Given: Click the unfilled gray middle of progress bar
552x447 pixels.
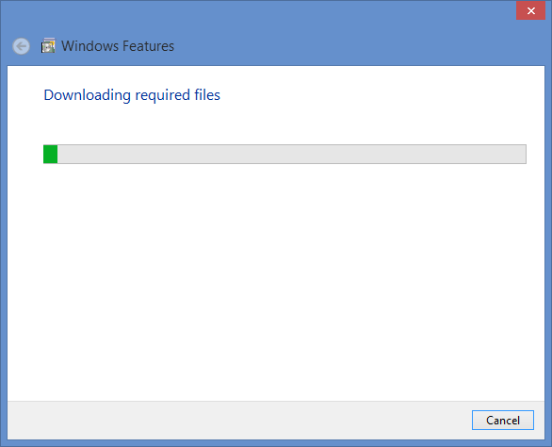Looking at the screenshot, I should 292,154.
